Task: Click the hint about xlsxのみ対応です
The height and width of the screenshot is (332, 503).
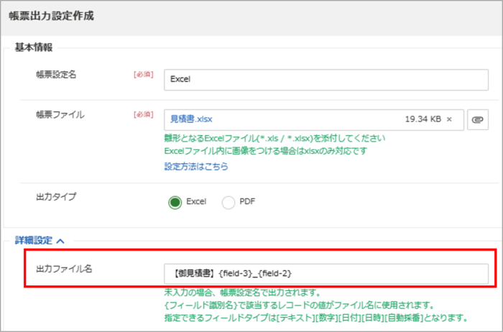Action: coord(266,151)
